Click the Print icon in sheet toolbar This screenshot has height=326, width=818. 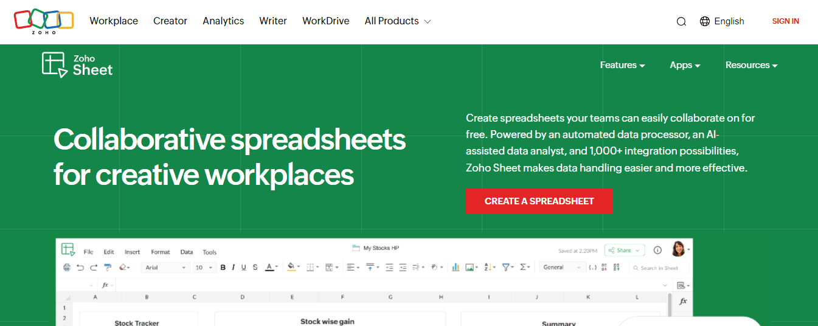click(x=67, y=268)
